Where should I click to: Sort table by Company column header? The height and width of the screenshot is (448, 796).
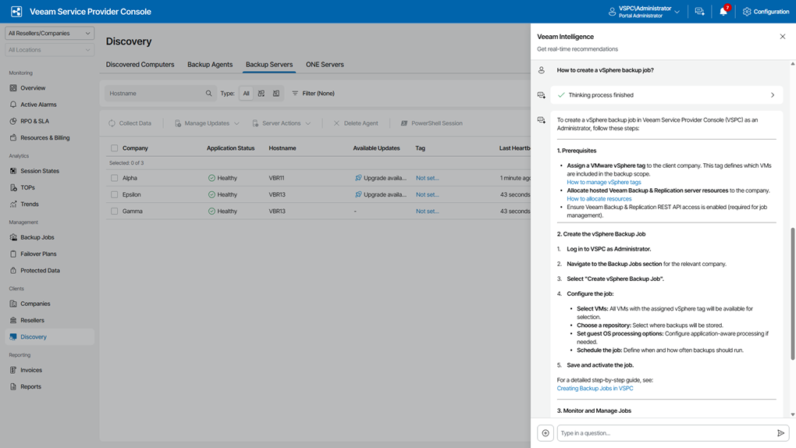click(135, 148)
